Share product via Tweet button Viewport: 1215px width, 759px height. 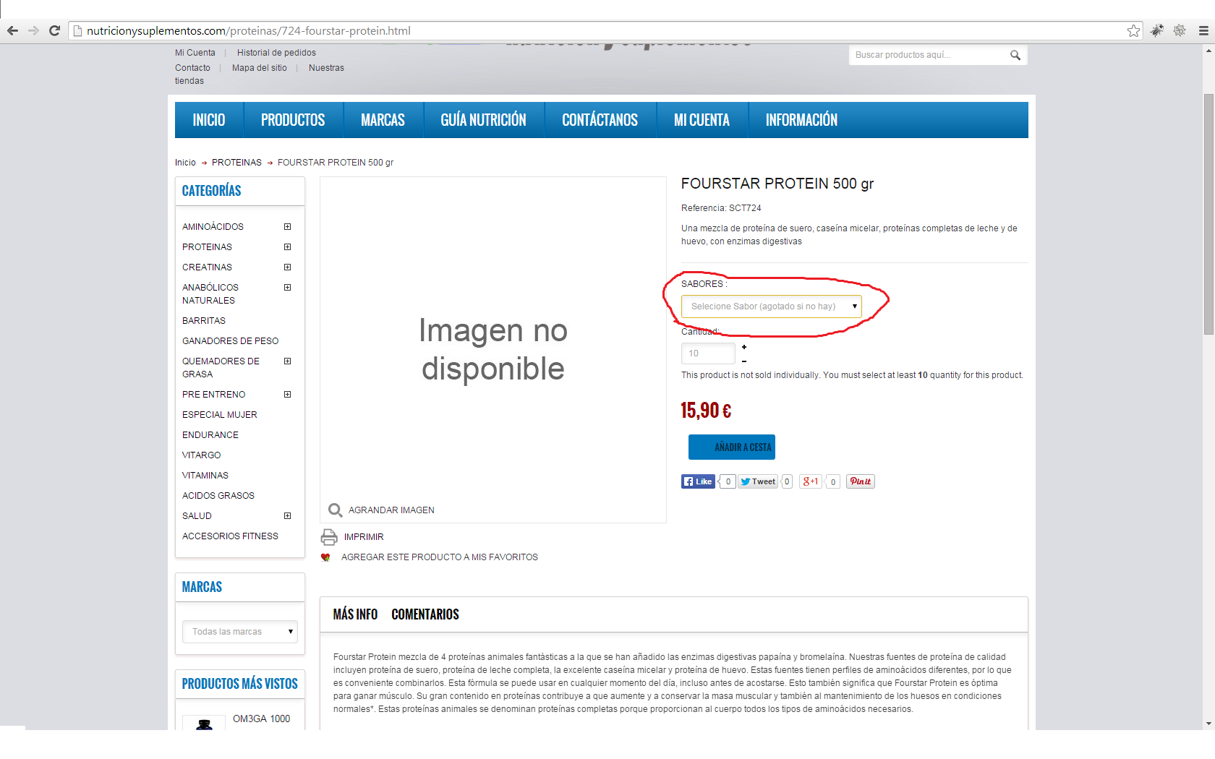coord(758,481)
